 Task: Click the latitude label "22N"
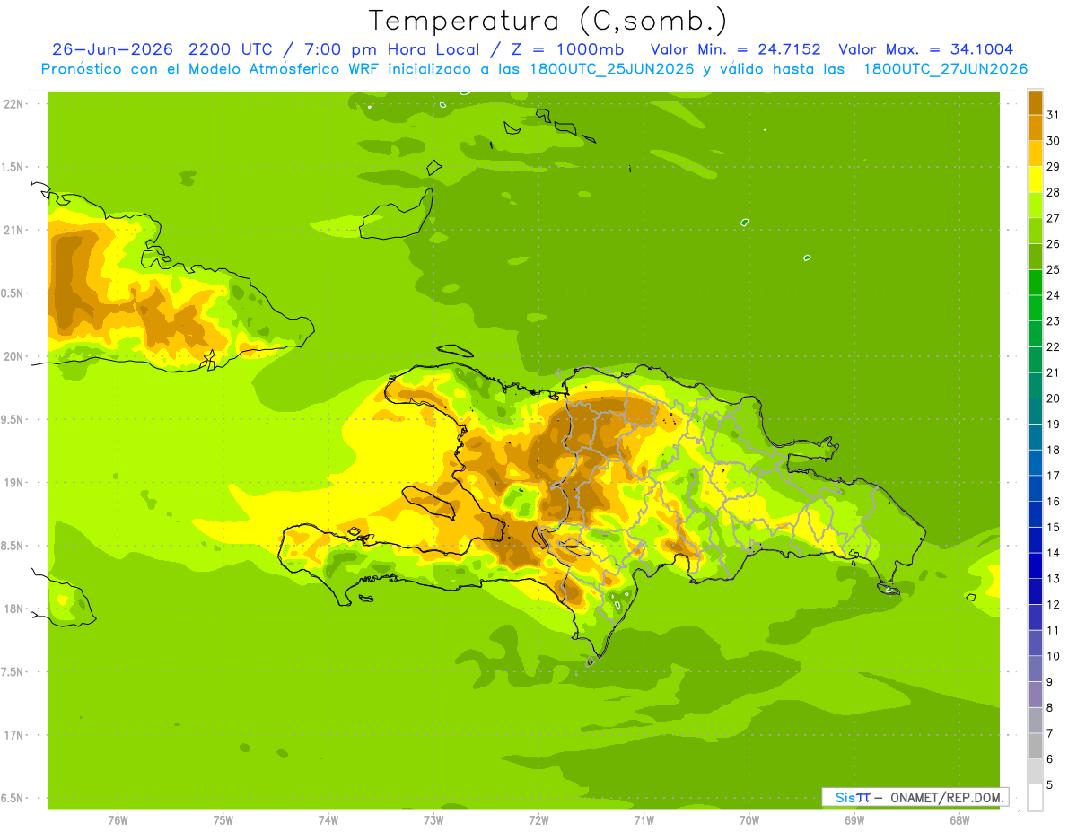(x=14, y=104)
